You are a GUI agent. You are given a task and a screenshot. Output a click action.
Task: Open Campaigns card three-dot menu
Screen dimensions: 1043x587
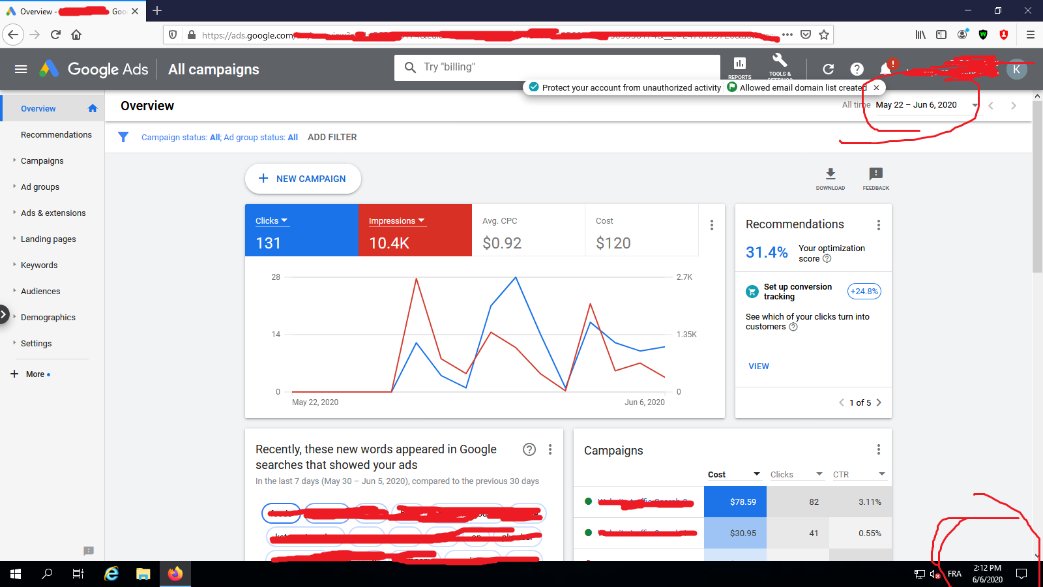(x=879, y=449)
